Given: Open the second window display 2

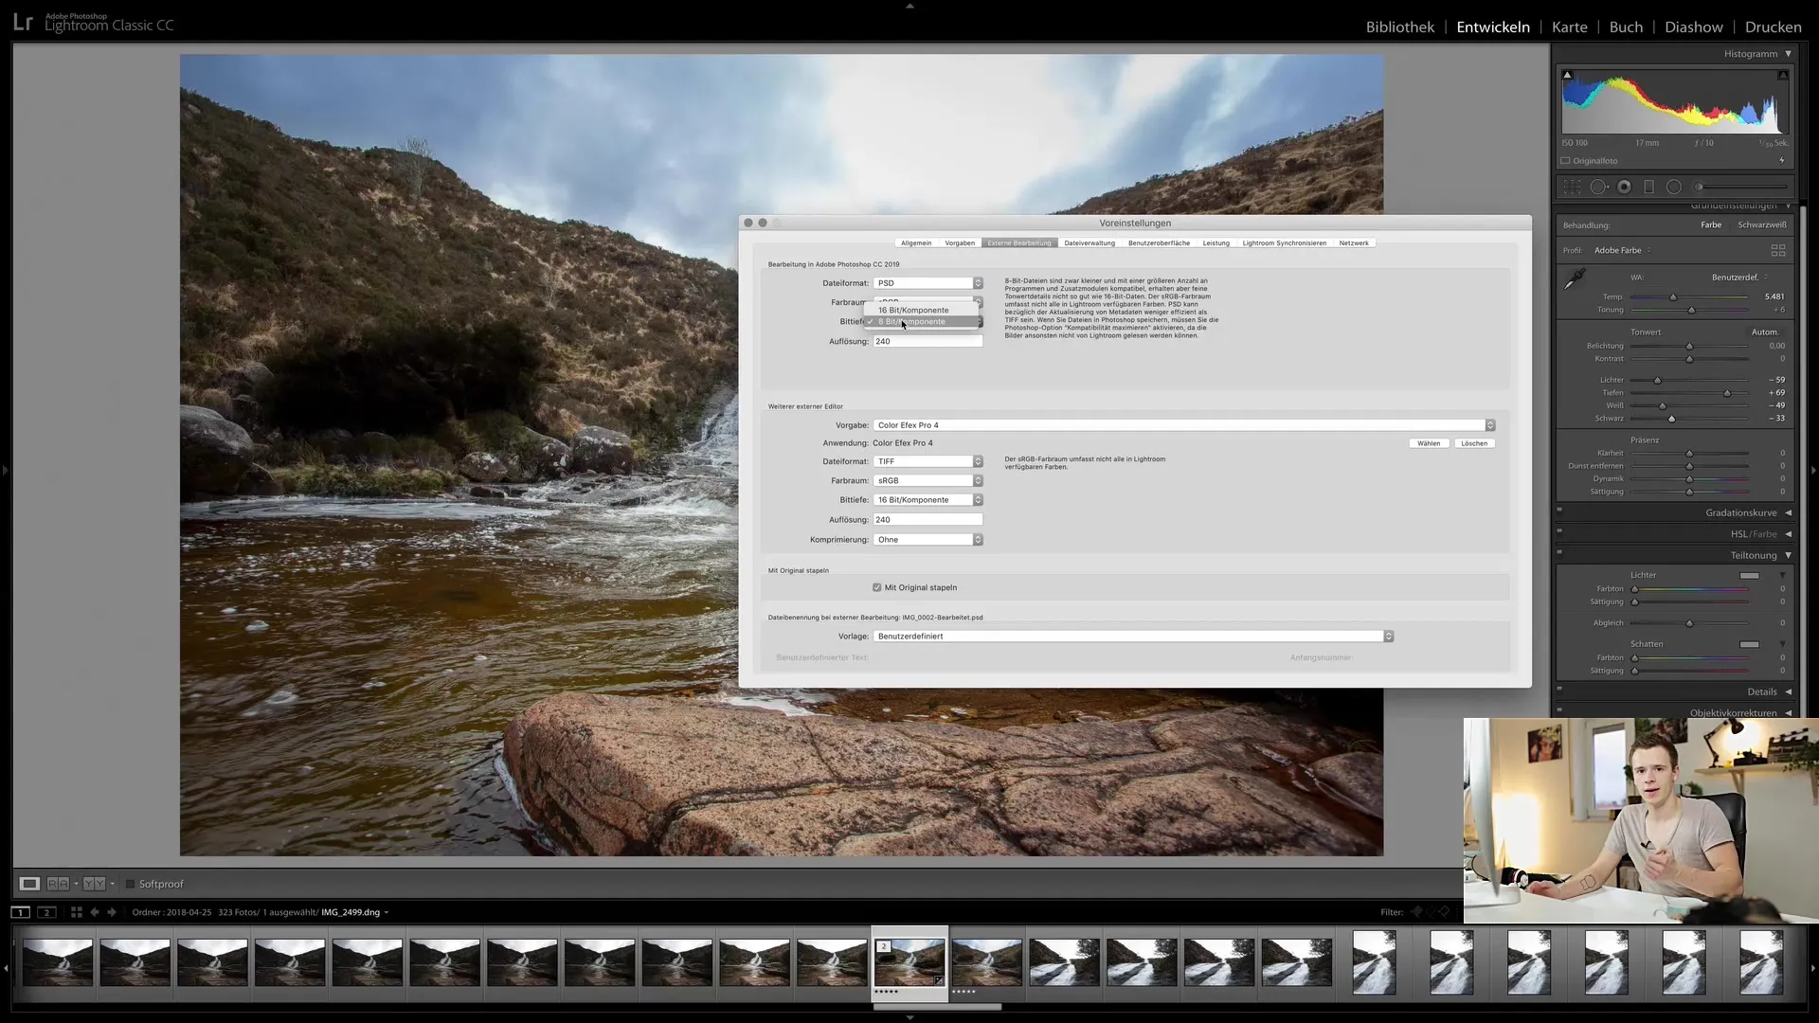Looking at the screenshot, I should pyautogui.click(x=46, y=912).
